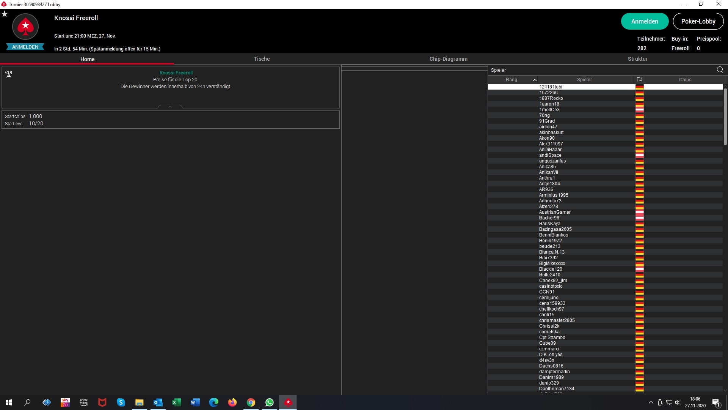
Task: Click the player search magnifier icon
Action: click(x=720, y=70)
